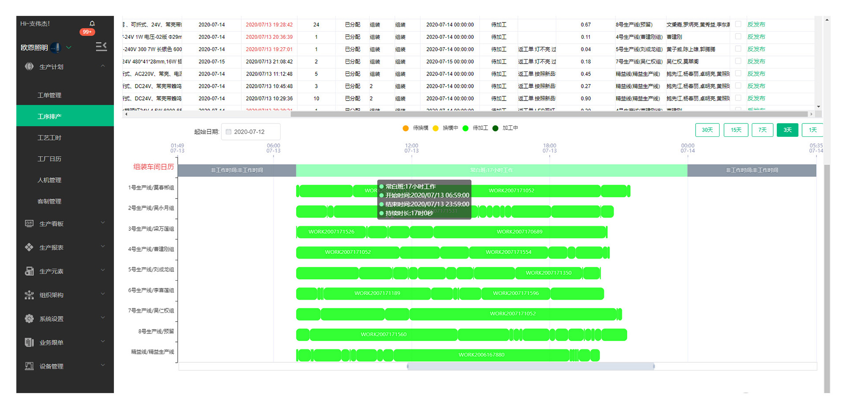Click table scrollbar right arrow
847x413 pixels.
coord(811,114)
